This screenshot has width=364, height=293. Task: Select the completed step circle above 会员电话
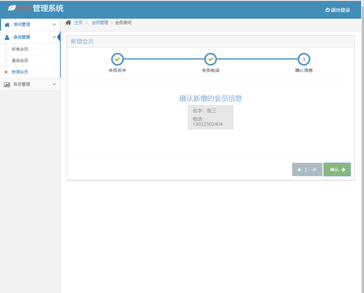[x=211, y=59]
